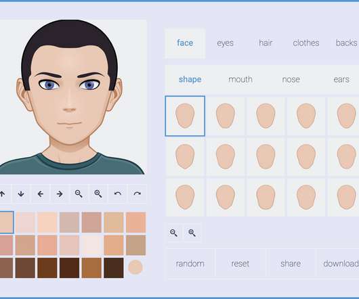Choose second face shape in first row
359x299 pixels.
226,116
